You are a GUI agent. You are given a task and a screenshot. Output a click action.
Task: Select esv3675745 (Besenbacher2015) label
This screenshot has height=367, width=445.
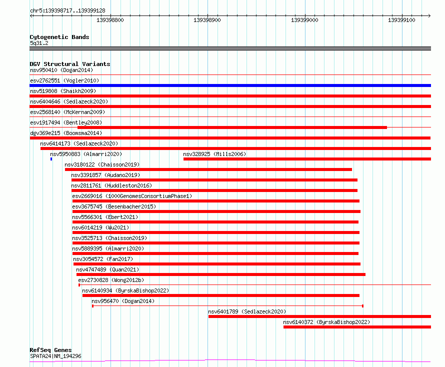point(114,206)
